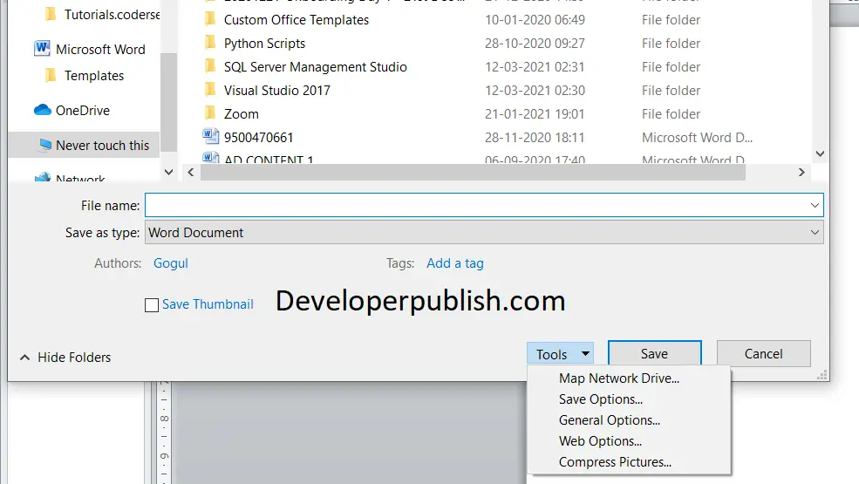Choose General Options from Tools menu

click(x=610, y=419)
